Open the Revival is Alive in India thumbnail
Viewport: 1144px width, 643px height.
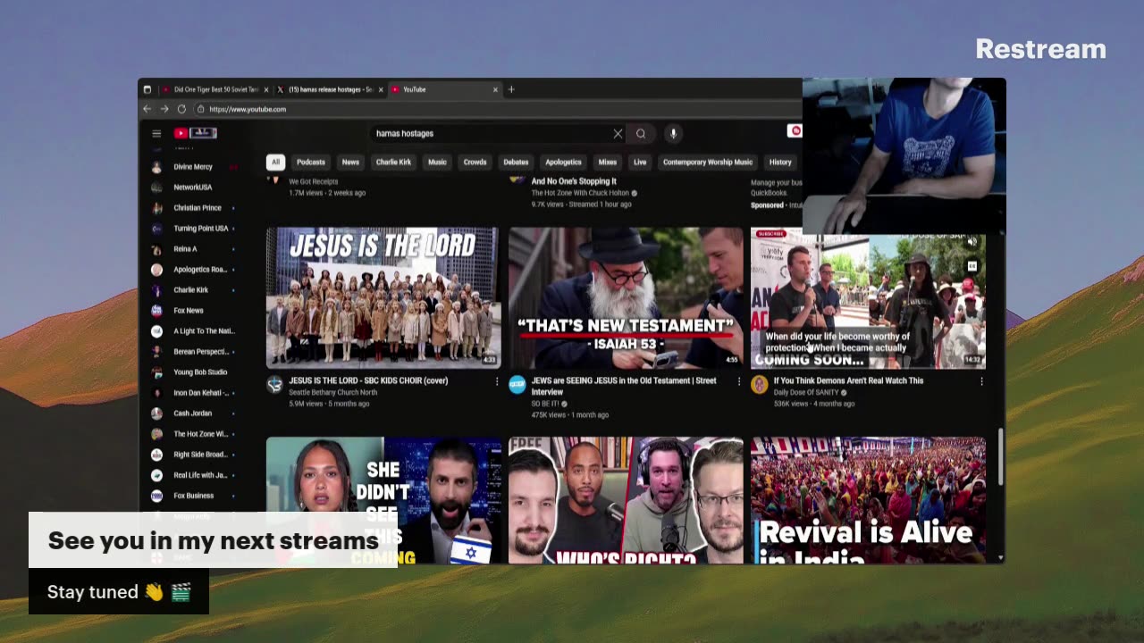point(868,500)
